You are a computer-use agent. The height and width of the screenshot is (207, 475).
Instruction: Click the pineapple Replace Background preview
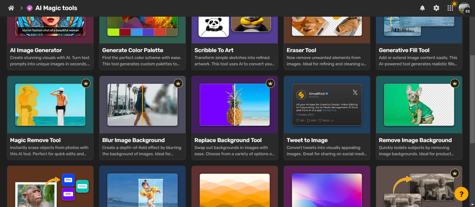tap(235, 105)
